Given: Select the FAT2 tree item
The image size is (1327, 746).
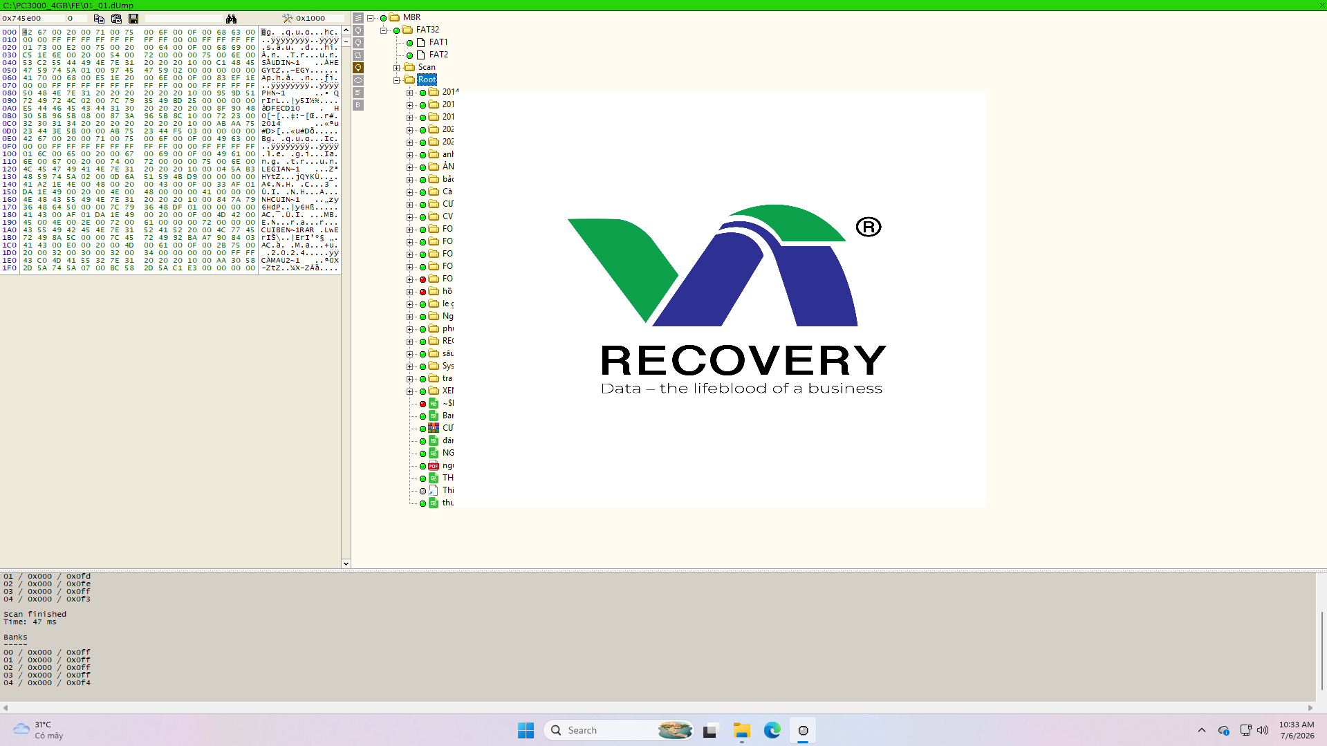Looking at the screenshot, I should click(x=438, y=55).
